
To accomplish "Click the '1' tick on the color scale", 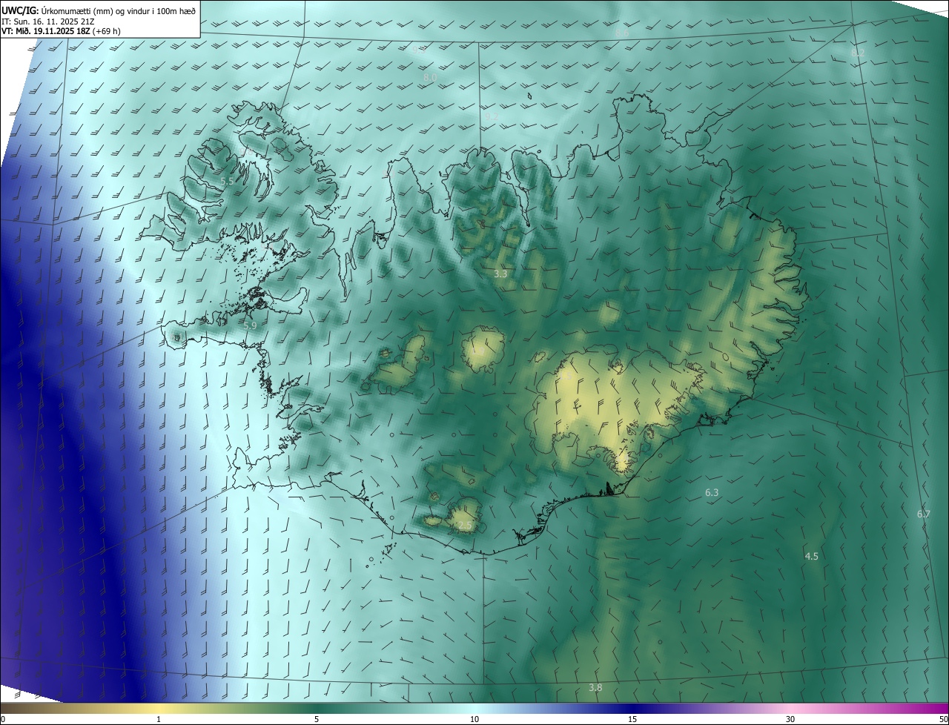I will tap(159, 720).
